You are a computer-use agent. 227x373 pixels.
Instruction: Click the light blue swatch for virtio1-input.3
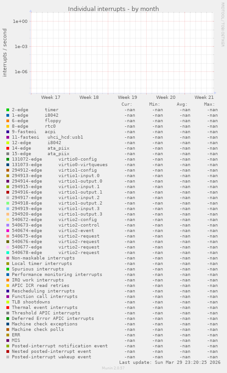(x=8, y=209)
